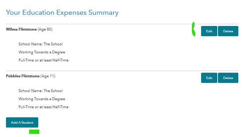This screenshot has height=137, width=252.
Task: Click Pebbles' School Name: The School line
Action: pyautogui.click(x=40, y=91)
